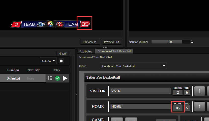This screenshot has width=209, height=121.
Task: Click the VISITOR team name field
Action: click(140, 91)
